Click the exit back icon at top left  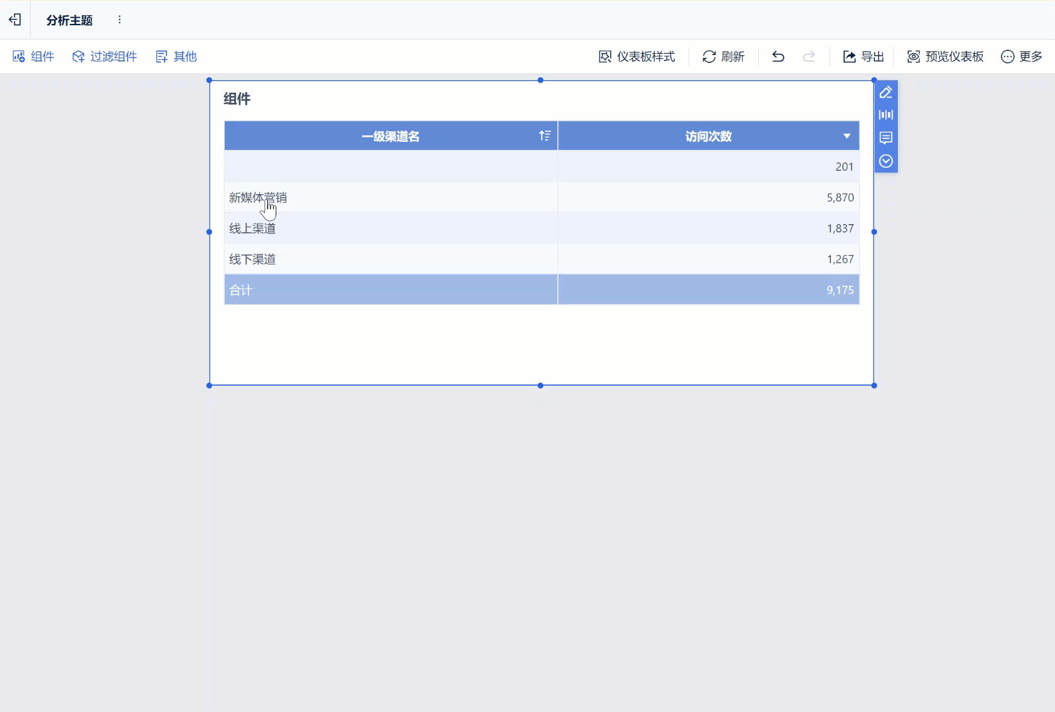pos(15,20)
